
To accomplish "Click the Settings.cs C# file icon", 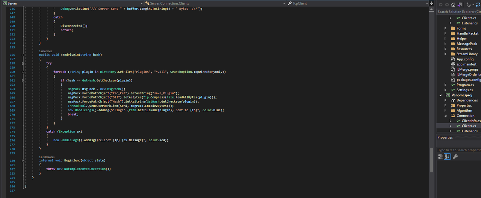I will (x=452, y=90).
